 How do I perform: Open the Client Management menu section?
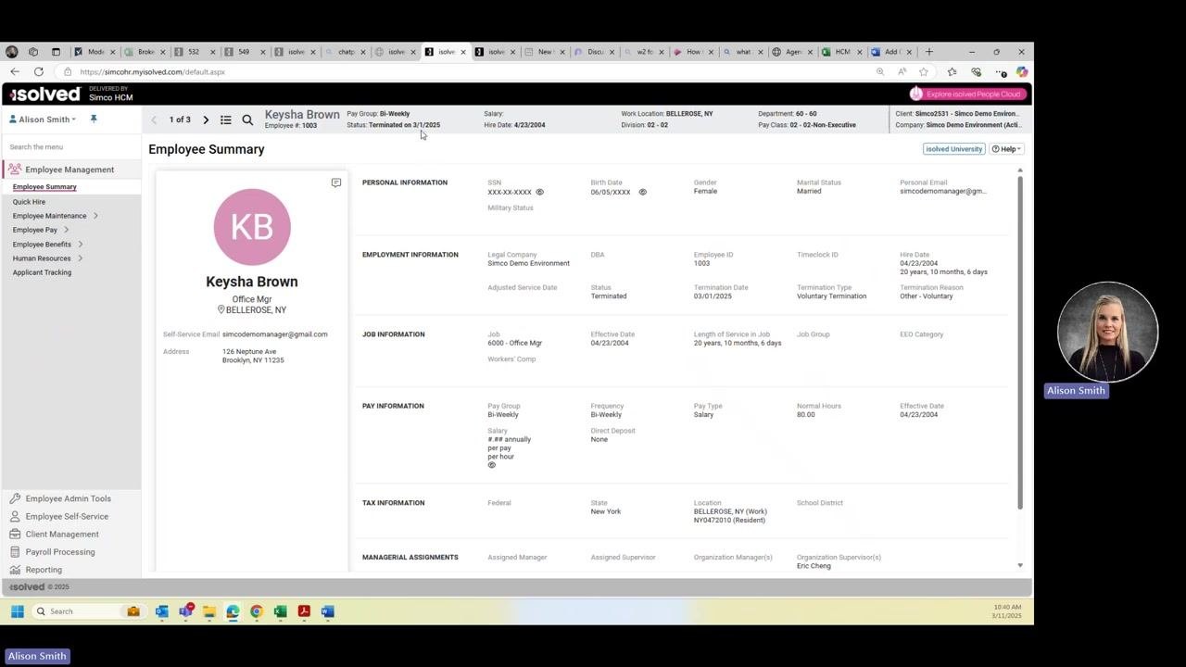click(62, 535)
